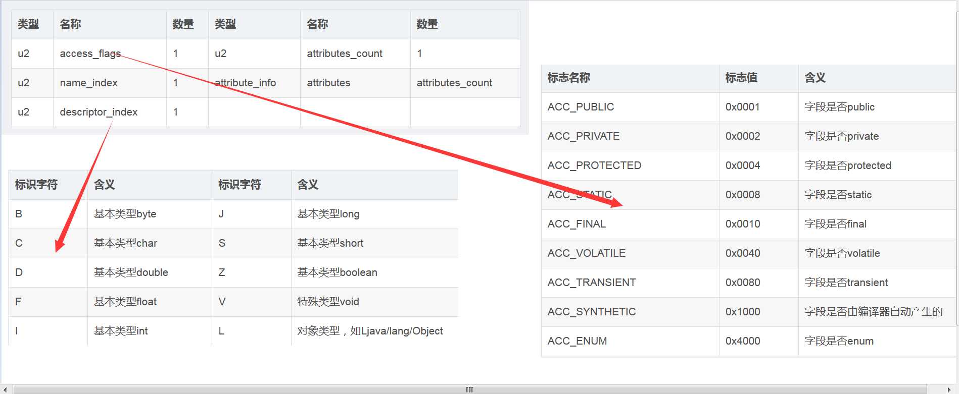Click the flag value 0x0001

(x=743, y=107)
